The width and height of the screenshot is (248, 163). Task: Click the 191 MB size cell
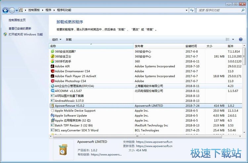tap(219, 57)
